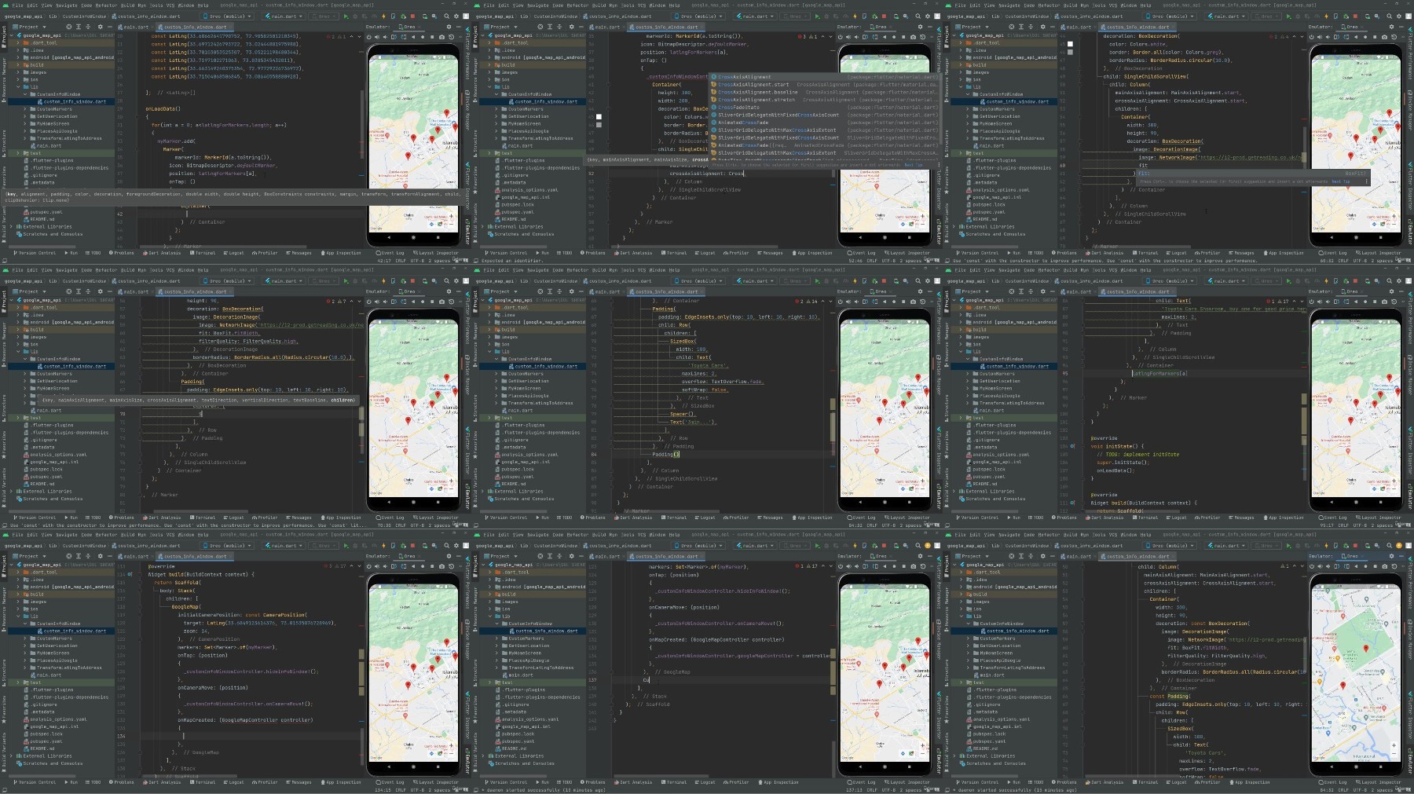Click Next Tip link under CrossAxisAlignment suggestions
Image resolution: width=1414 pixels, height=794 pixels.
[x=914, y=165]
